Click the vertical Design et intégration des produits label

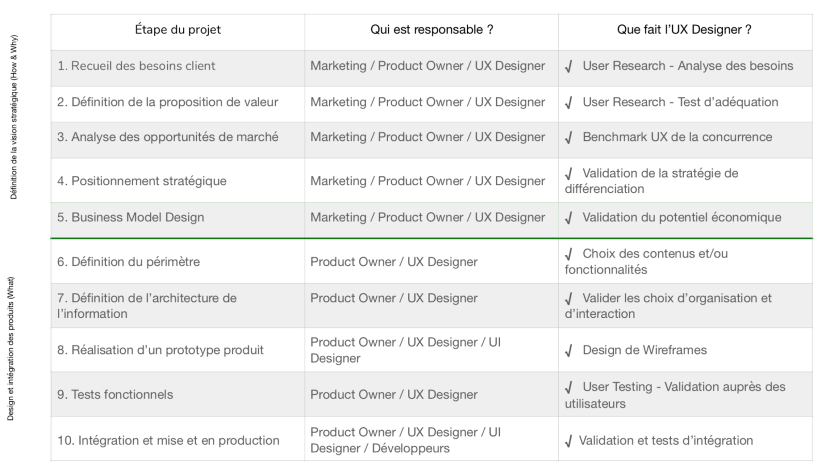[11, 349]
